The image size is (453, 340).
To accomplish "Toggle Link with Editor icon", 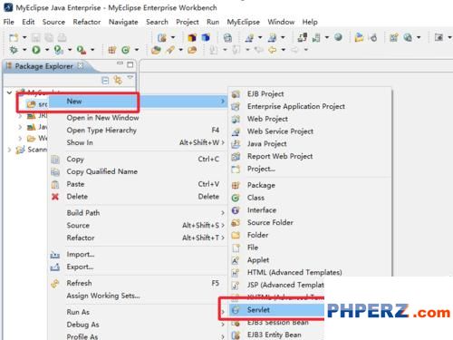I will click(118, 80).
